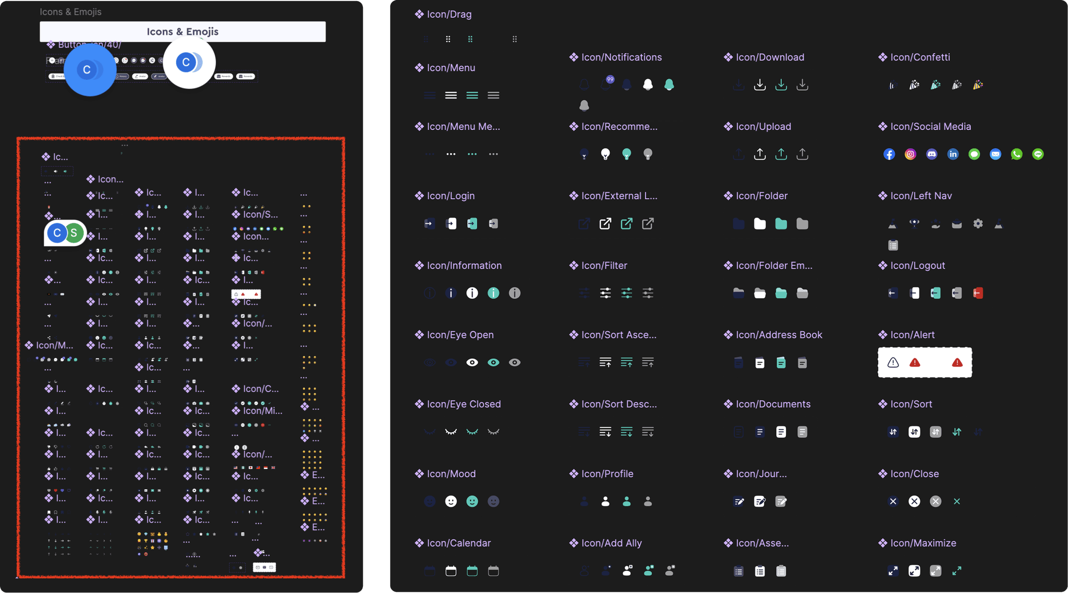This screenshot has width=1068, height=593.
Task: Click the teal notification bell icon
Action: point(669,85)
